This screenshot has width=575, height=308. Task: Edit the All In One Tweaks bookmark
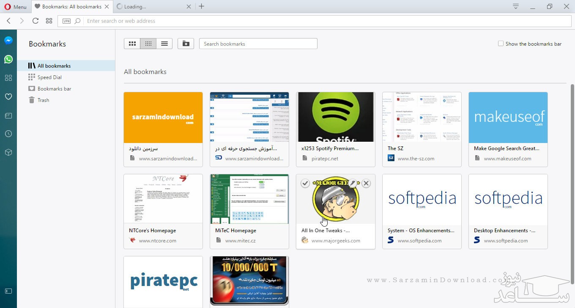353,183
